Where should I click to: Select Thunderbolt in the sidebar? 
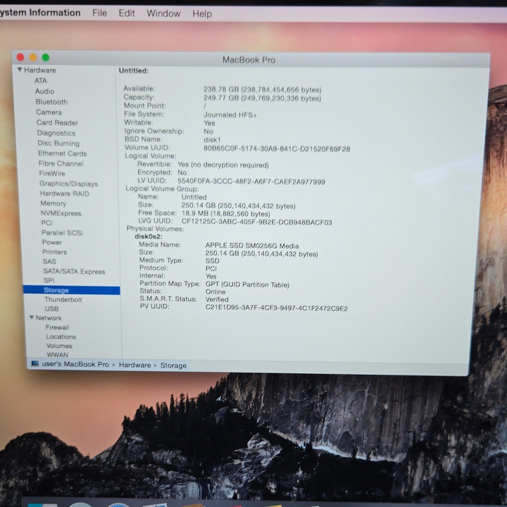click(x=63, y=300)
